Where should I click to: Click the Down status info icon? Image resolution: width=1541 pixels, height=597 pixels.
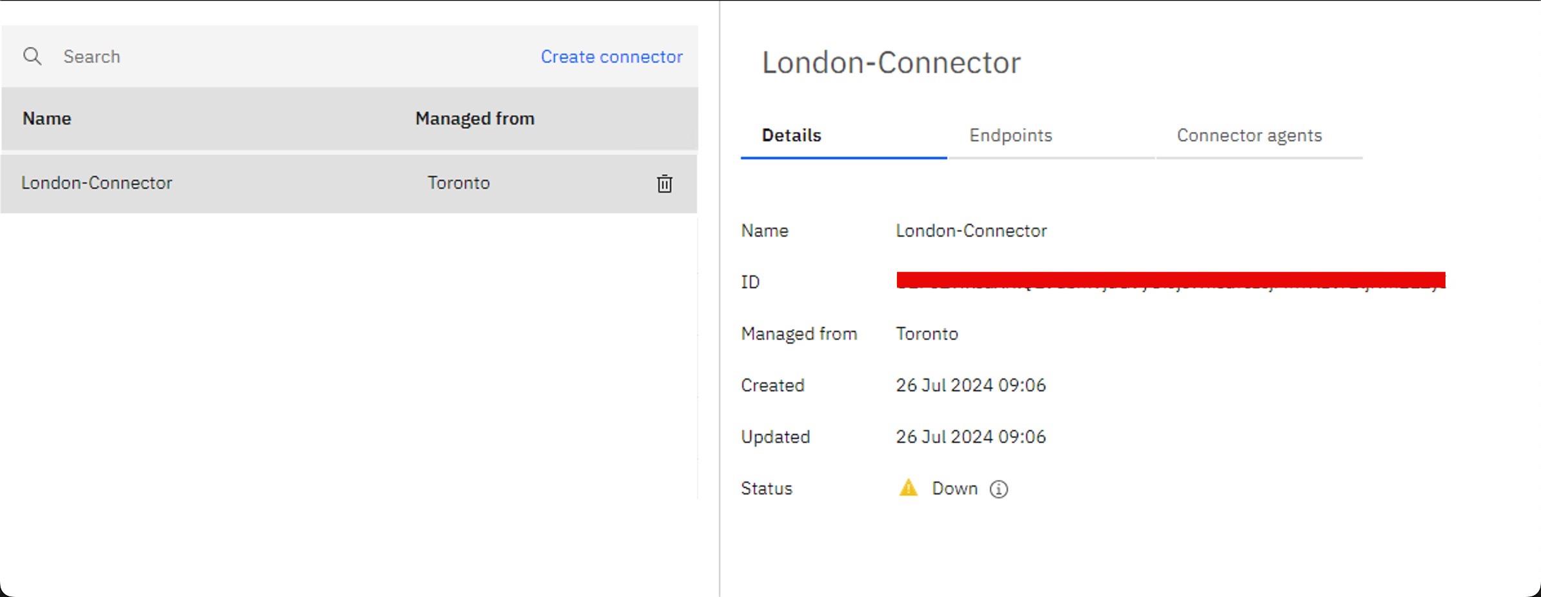998,489
